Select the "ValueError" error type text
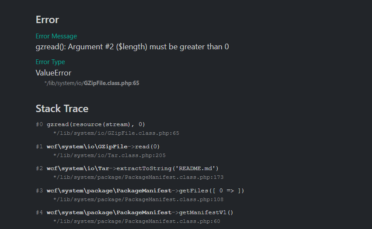This screenshot has width=372, height=229. [53, 73]
